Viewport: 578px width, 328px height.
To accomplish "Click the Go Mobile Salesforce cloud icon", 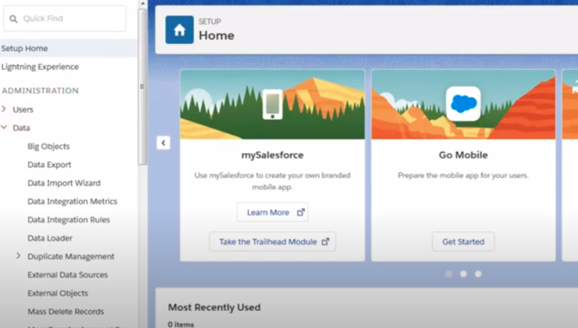I will (463, 104).
